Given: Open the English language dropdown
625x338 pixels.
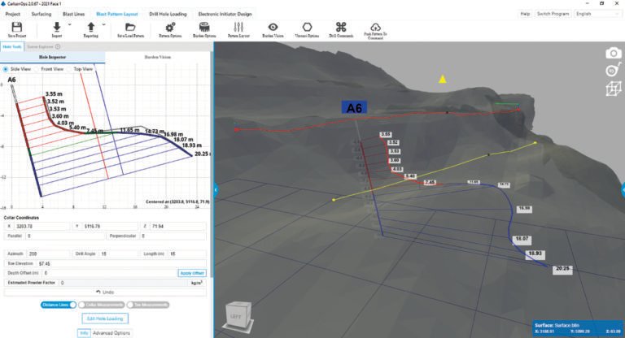Looking at the screenshot, I should point(597,14).
